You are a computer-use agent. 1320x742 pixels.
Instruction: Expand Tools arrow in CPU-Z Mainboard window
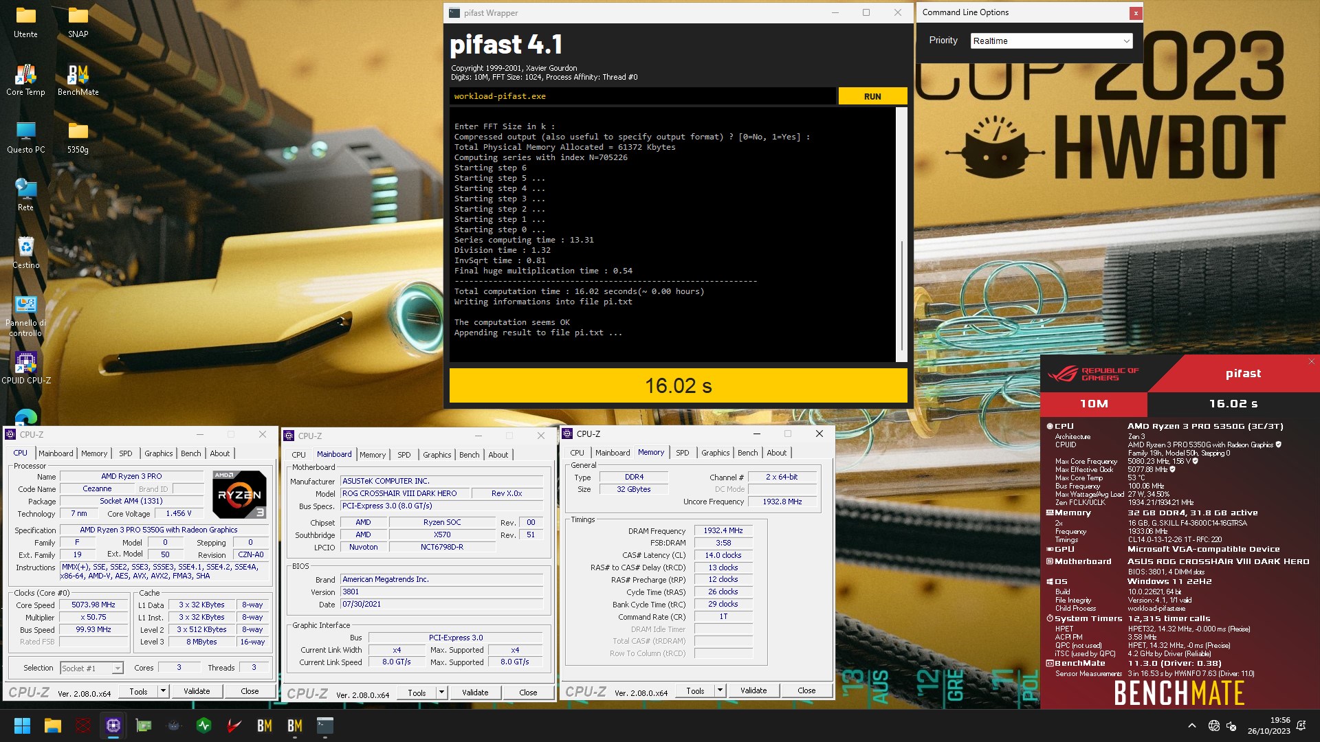[441, 693]
